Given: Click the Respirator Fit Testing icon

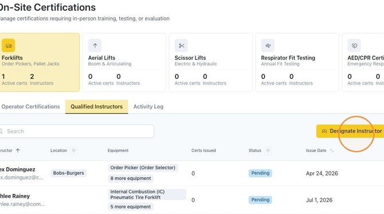Looking at the screenshot, I should (268, 46).
